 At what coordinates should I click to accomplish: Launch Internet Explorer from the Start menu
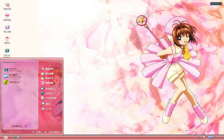[13, 70]
